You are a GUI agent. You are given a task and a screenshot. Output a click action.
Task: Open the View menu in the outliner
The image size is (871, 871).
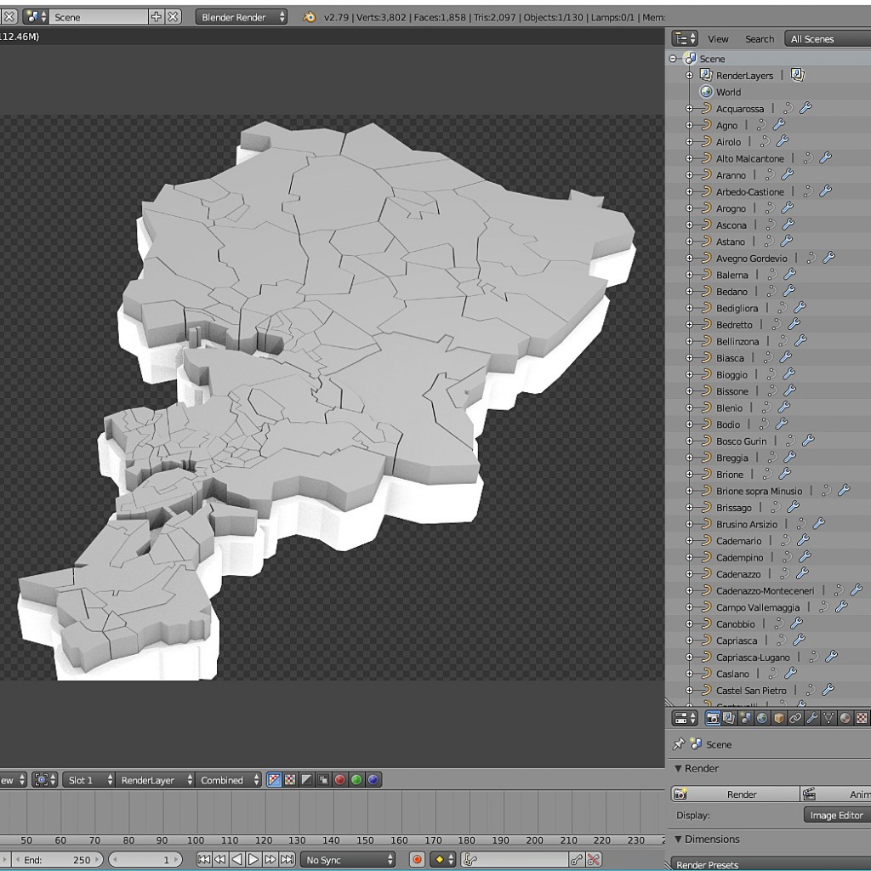coord(717,38)
